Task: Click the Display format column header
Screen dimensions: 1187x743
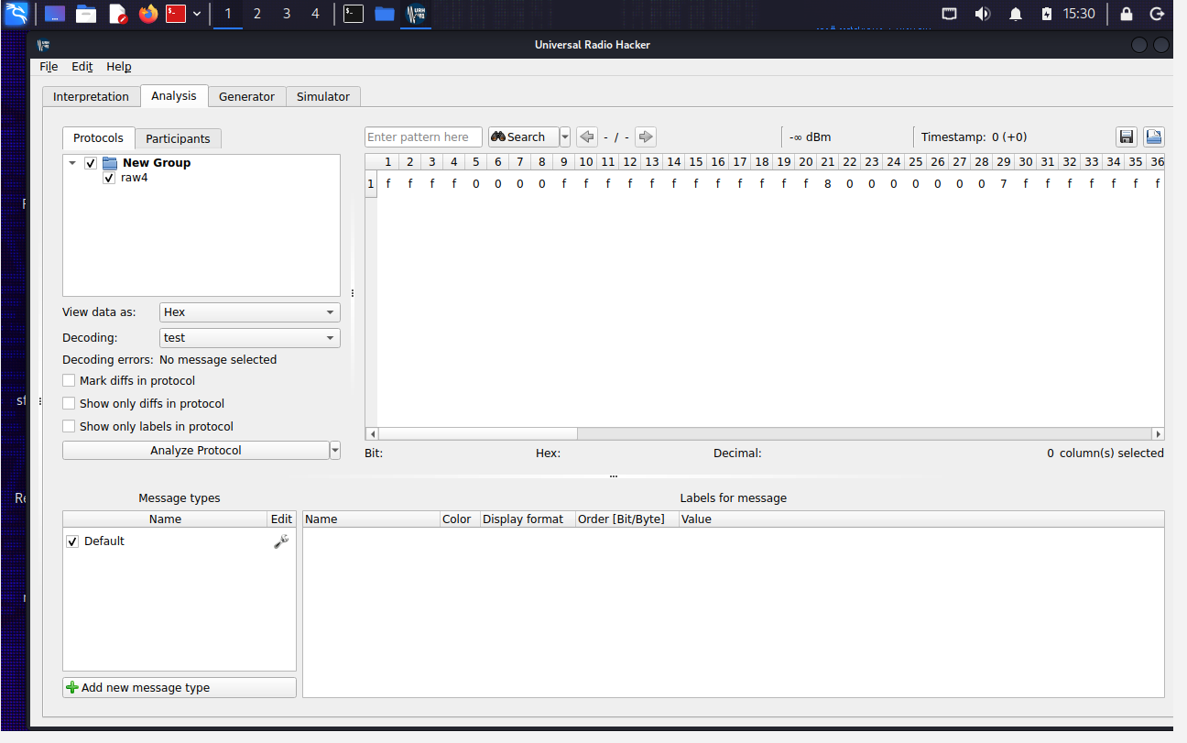Action: tap(528, 519)
